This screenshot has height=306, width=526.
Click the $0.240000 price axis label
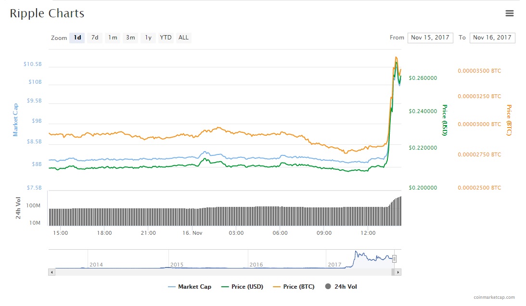[x=423, y=111]
